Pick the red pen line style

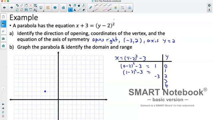click(101, 5)
